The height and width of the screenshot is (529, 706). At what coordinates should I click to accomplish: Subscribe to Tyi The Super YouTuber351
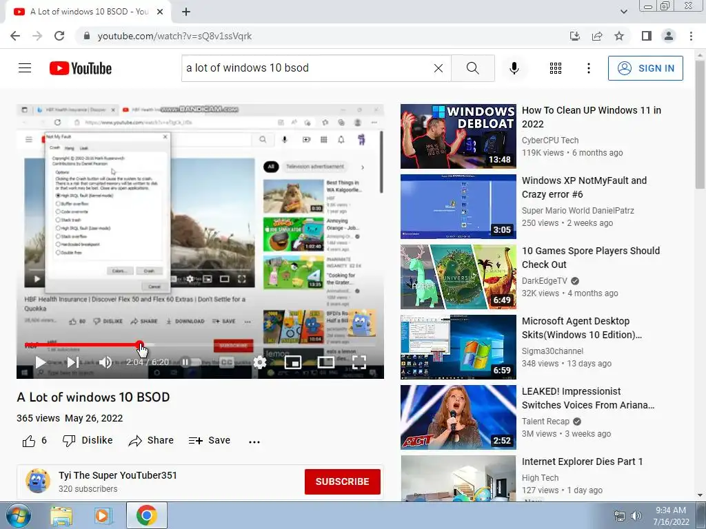click(342, 481)
